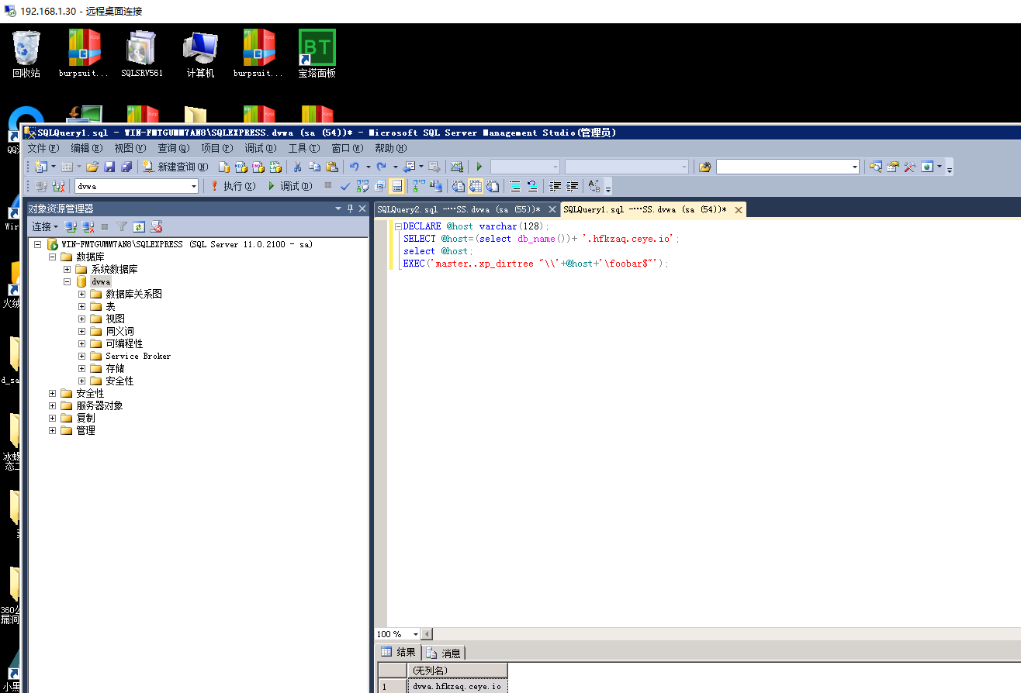
Task: Expand the 系统数据库 node
Action: tap(67, 269)
